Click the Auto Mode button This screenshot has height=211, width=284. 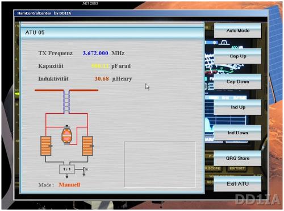click(x=237, y=31)
